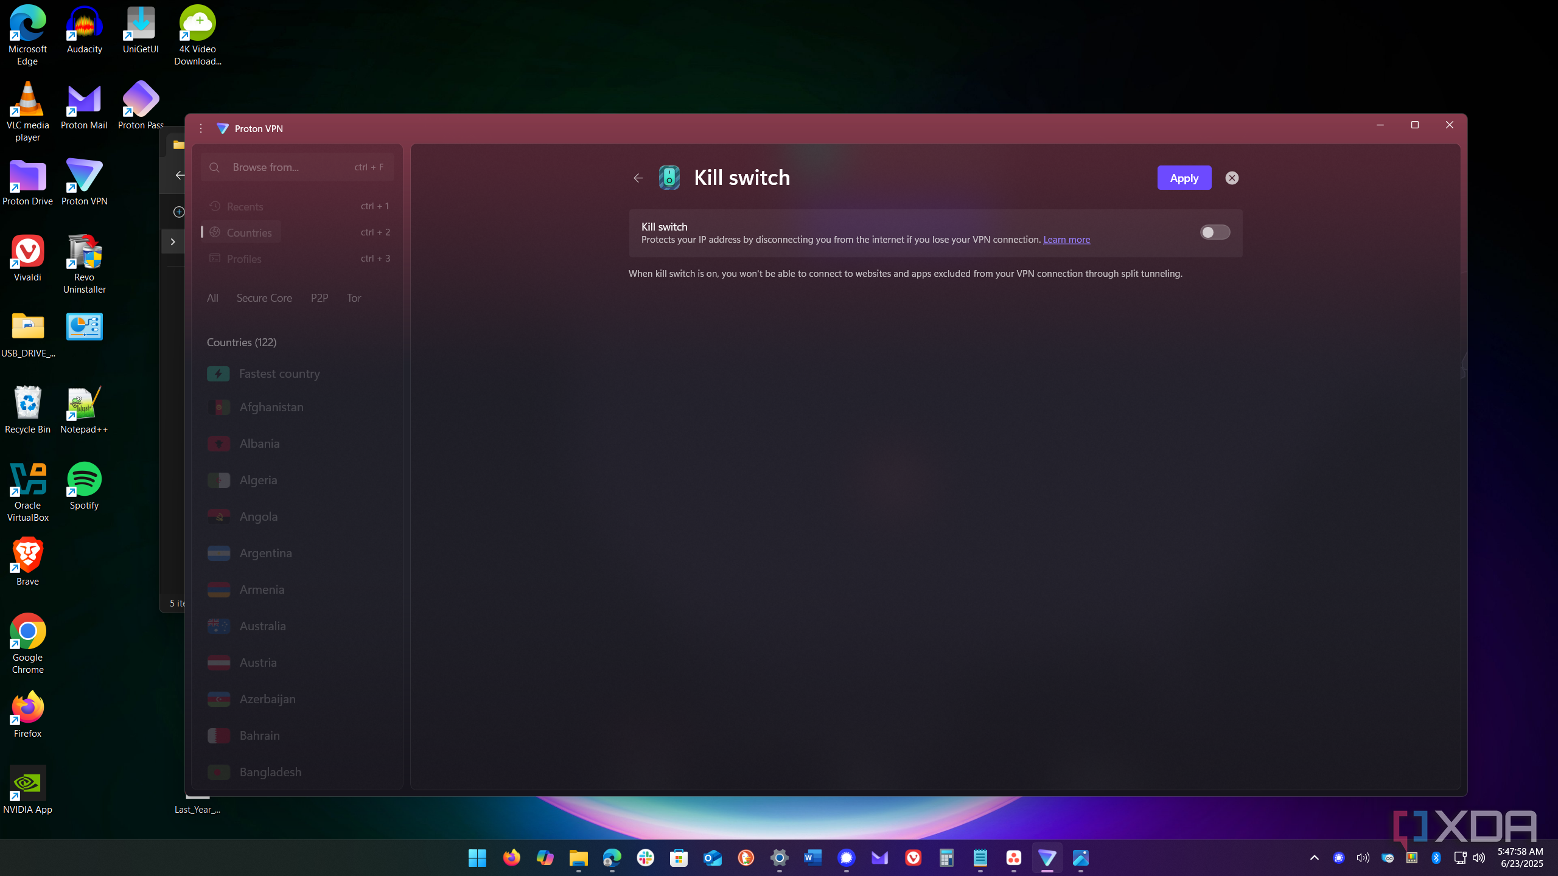The image size is (1558, 876).
Task: Open the USB_DRIVE desktop folder
Action: pyautogui.click(x=27, y=333)
